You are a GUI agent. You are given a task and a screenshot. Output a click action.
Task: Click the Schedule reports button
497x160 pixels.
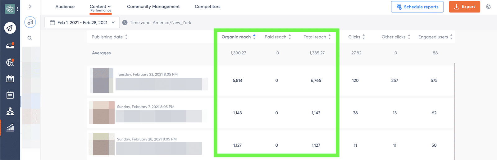417,7
